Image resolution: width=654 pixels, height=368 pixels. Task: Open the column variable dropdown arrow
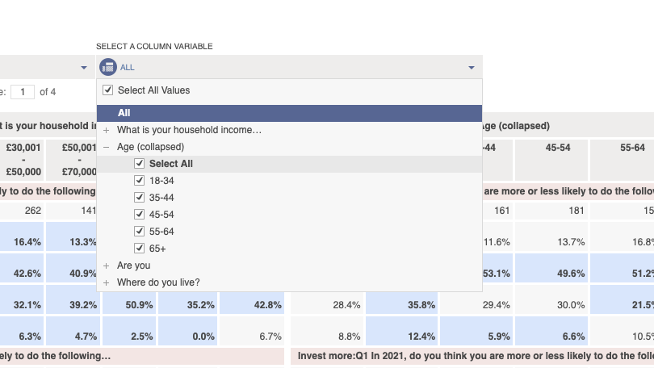[x=472, y=68]
